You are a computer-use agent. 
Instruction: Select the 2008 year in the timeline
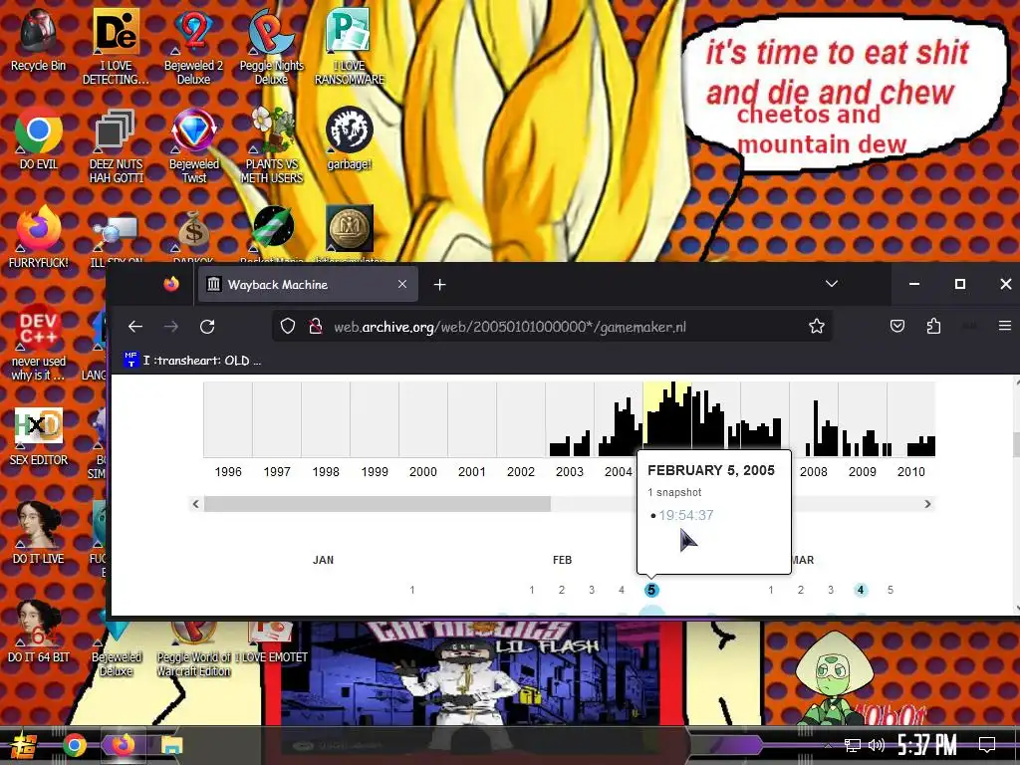point(813,471)
